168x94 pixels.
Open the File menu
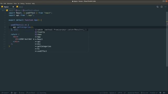2,3
